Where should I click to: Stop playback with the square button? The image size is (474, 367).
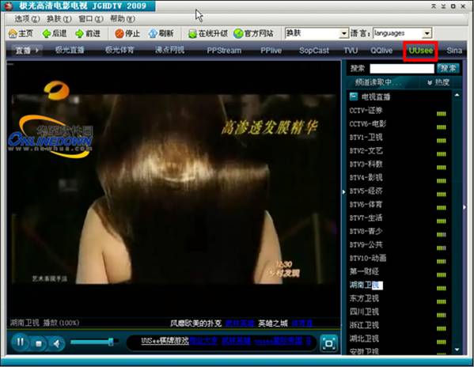(x=39, y=344)
